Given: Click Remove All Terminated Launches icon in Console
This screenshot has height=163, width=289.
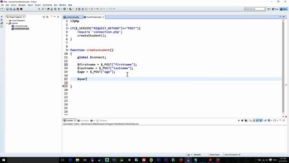Looking at the screenshot, I should pyautogui.click(x=246, y=120).
